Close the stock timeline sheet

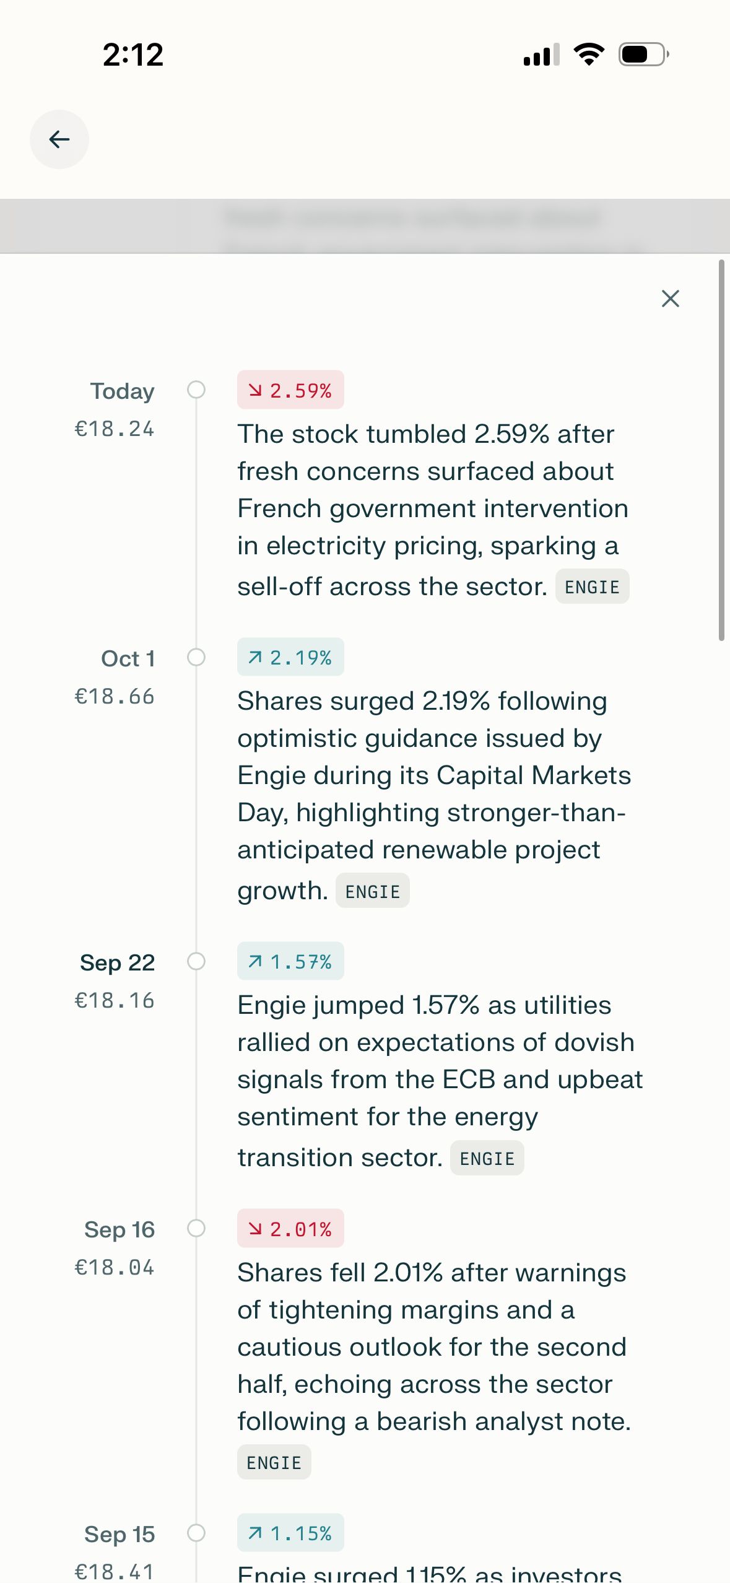click(x=670, y=299)
